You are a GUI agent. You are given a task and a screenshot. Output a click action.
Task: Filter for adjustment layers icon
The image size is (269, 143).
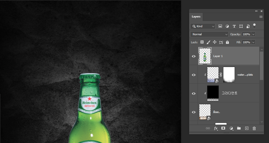pos(227,26)
